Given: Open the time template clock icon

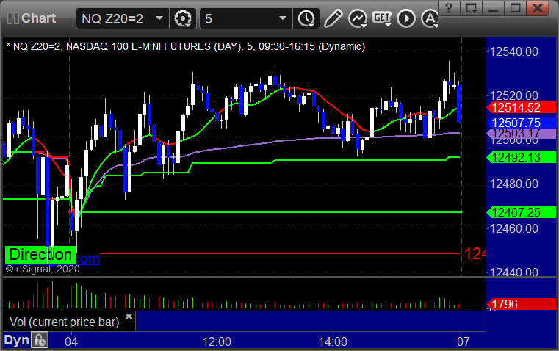Looking at the screenshot, I should (306, 18).
